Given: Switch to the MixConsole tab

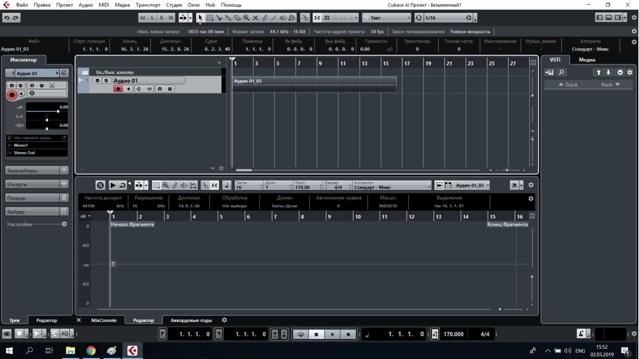Looking at the screenshot, I should click(x=104, y=320).
